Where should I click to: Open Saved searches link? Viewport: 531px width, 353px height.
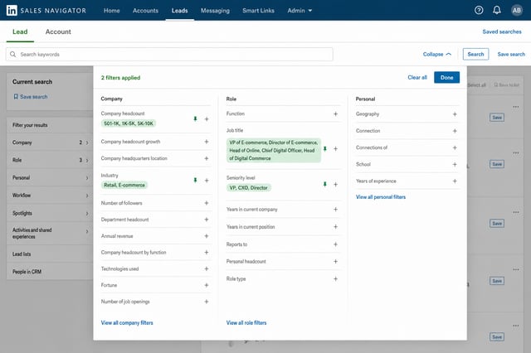502,31
